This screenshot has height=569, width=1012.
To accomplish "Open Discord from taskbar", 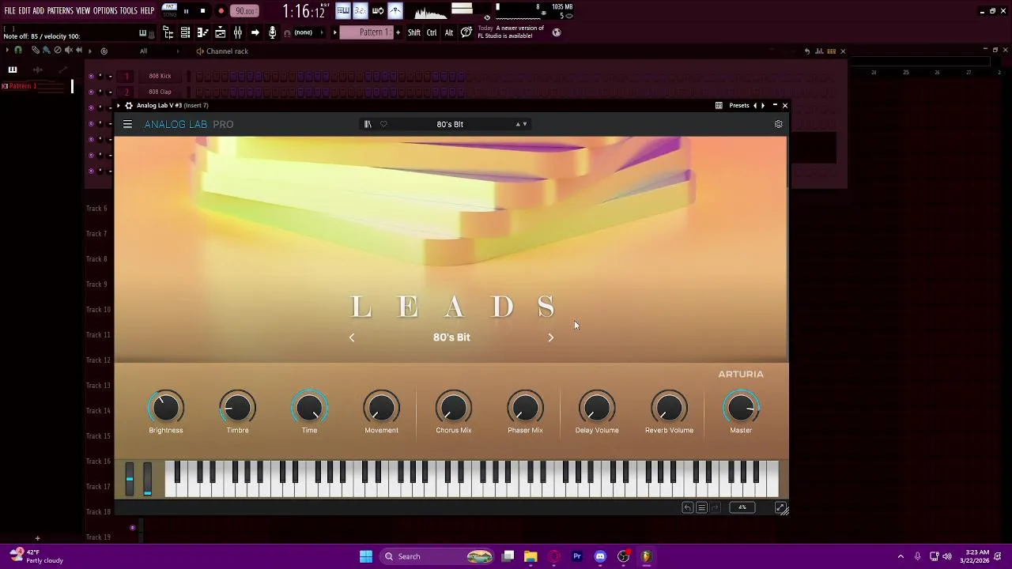I will tap(600, 556).
